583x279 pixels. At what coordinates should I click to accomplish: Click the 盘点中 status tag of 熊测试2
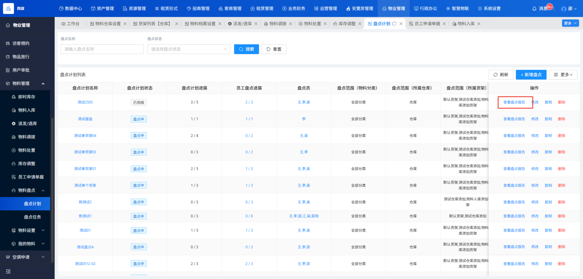(139, 202)
